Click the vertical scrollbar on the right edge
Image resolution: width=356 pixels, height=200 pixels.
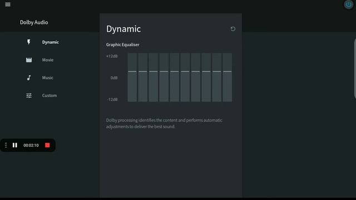[355, 69]
